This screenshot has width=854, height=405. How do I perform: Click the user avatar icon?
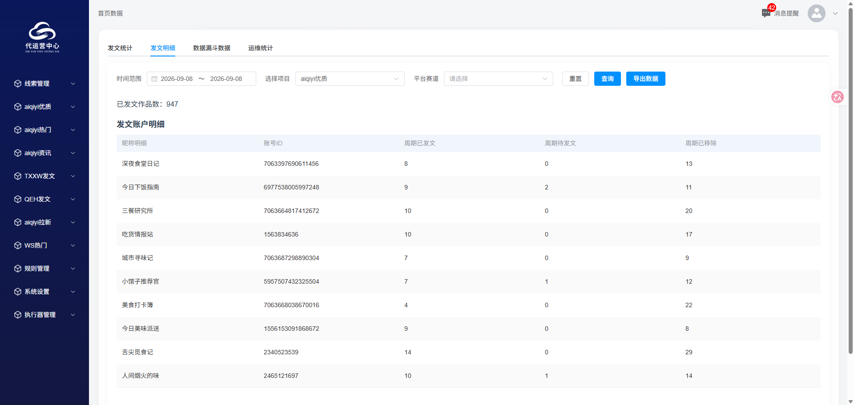pos(817,13)
